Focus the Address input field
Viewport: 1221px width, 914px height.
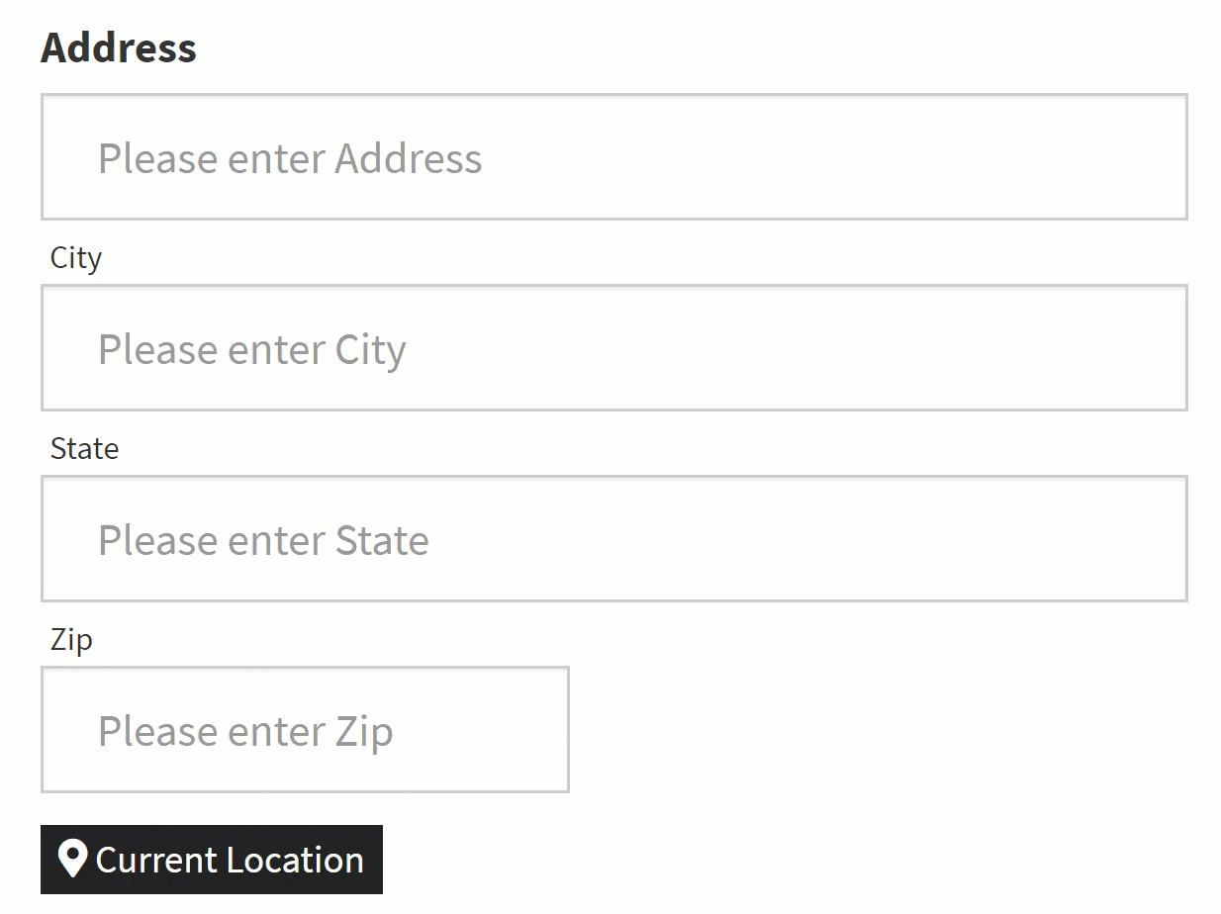tap(613, 157)
